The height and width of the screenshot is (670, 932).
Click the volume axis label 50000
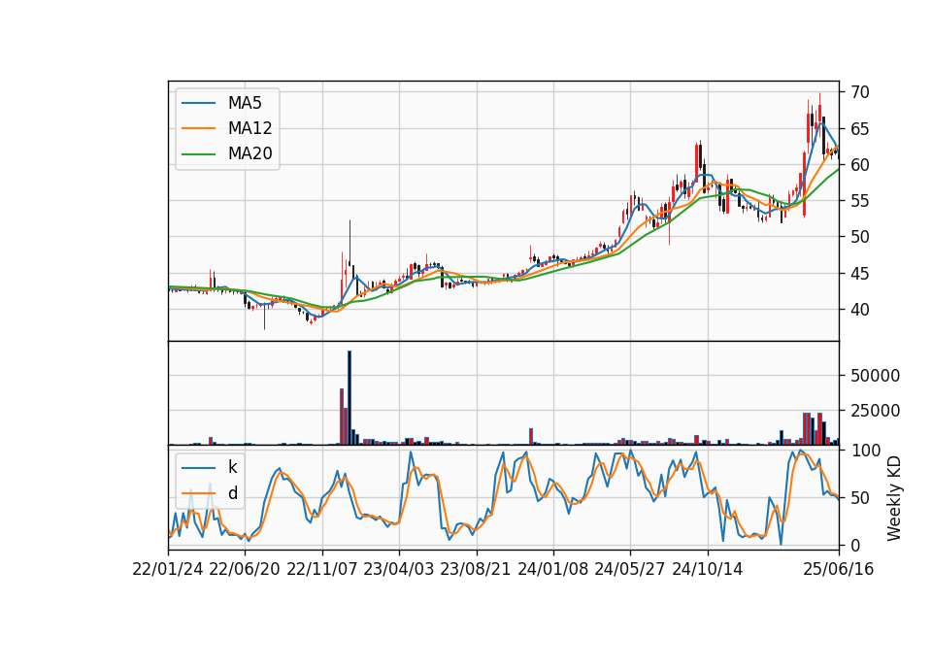(875, 376)
